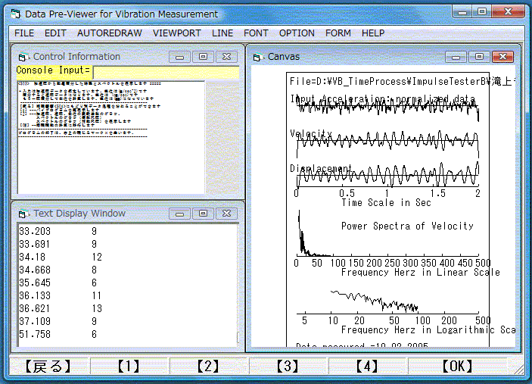This screenshot has height=384, width=532.
Task: Open the FORM menu
Action: (338, 33)
